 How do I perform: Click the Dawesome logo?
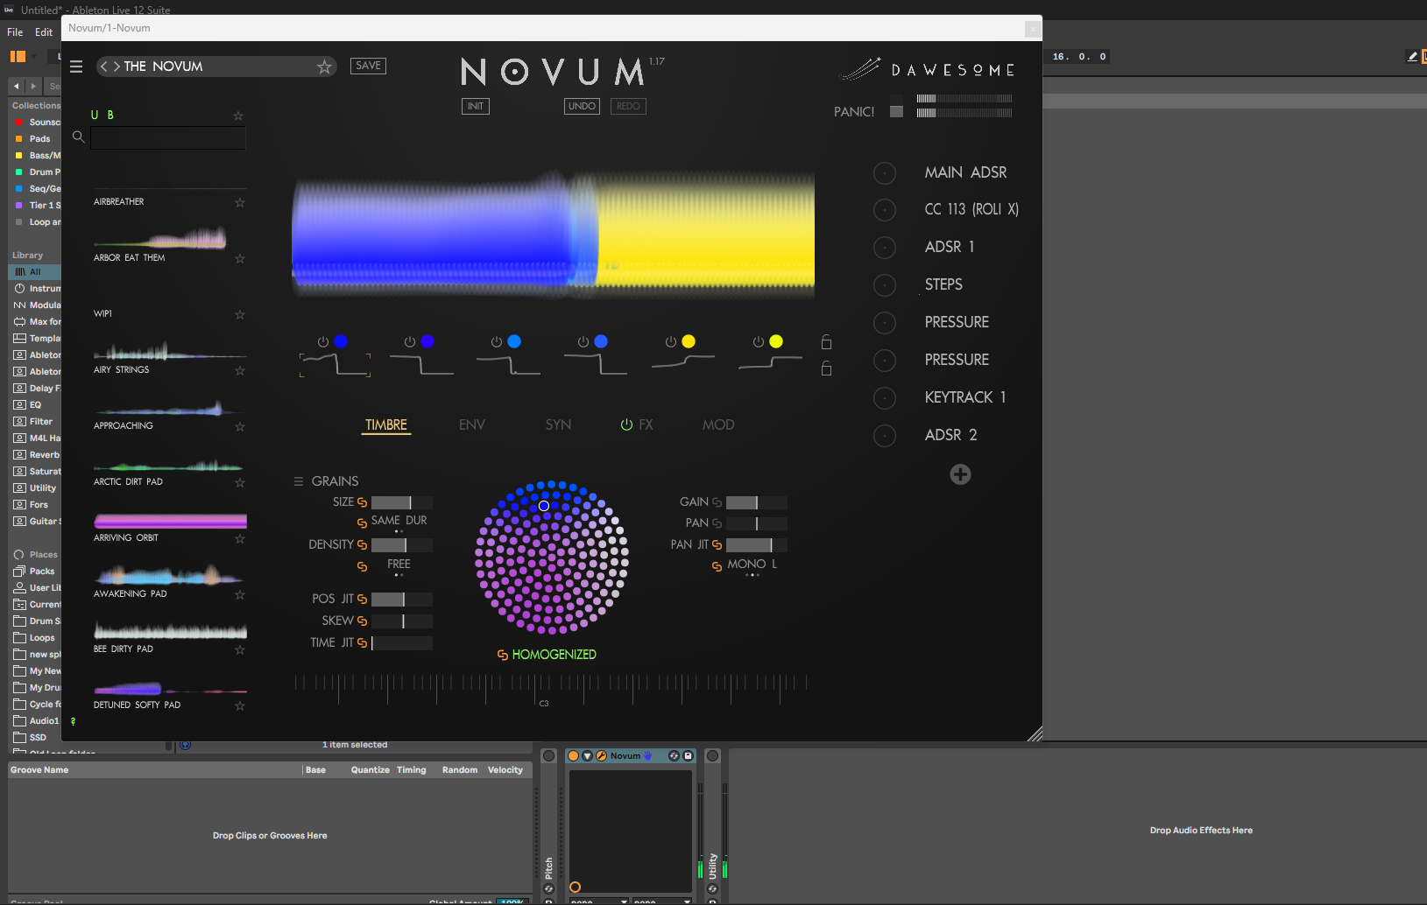[927, 69]
